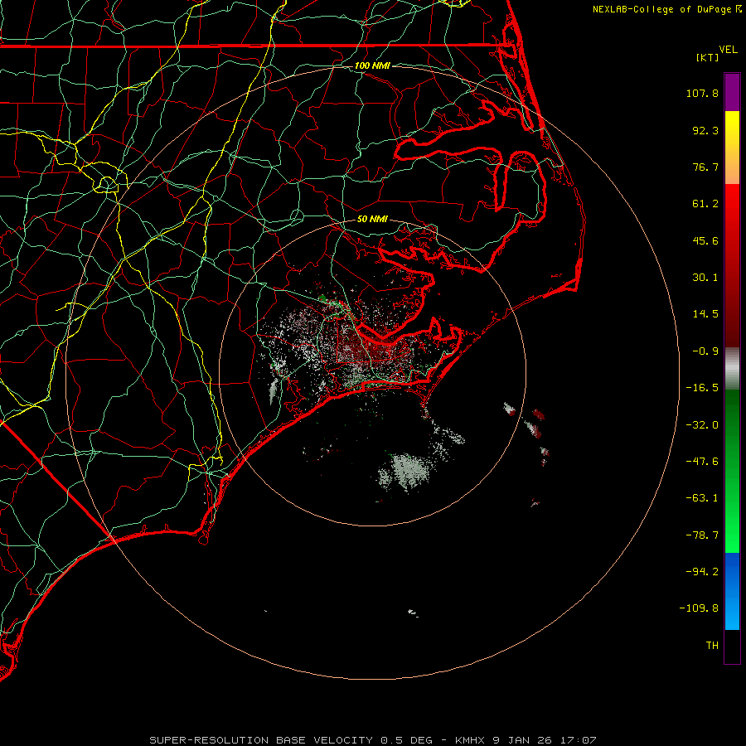Click the KMHX station identifier in the caption

tap(470, 740)
